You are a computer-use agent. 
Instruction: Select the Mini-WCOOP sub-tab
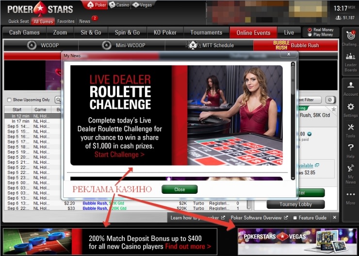[x=122, y=45]
